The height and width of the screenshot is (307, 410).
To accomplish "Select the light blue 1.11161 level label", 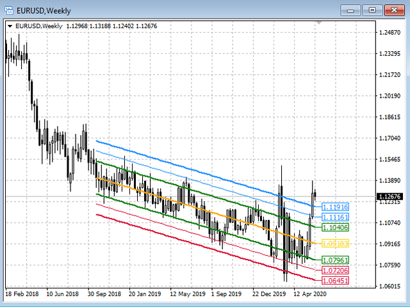I will coord(335,217).
